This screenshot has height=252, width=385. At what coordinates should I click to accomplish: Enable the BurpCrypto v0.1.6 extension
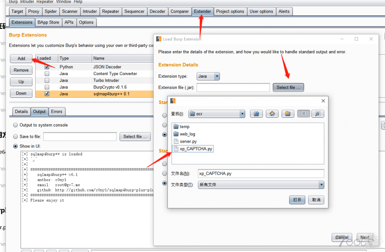coord(47,87)
